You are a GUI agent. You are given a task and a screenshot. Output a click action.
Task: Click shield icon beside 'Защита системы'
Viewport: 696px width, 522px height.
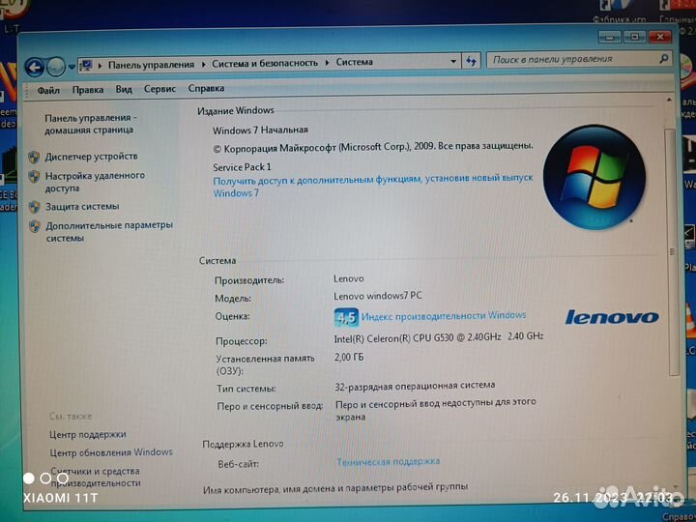34,207
